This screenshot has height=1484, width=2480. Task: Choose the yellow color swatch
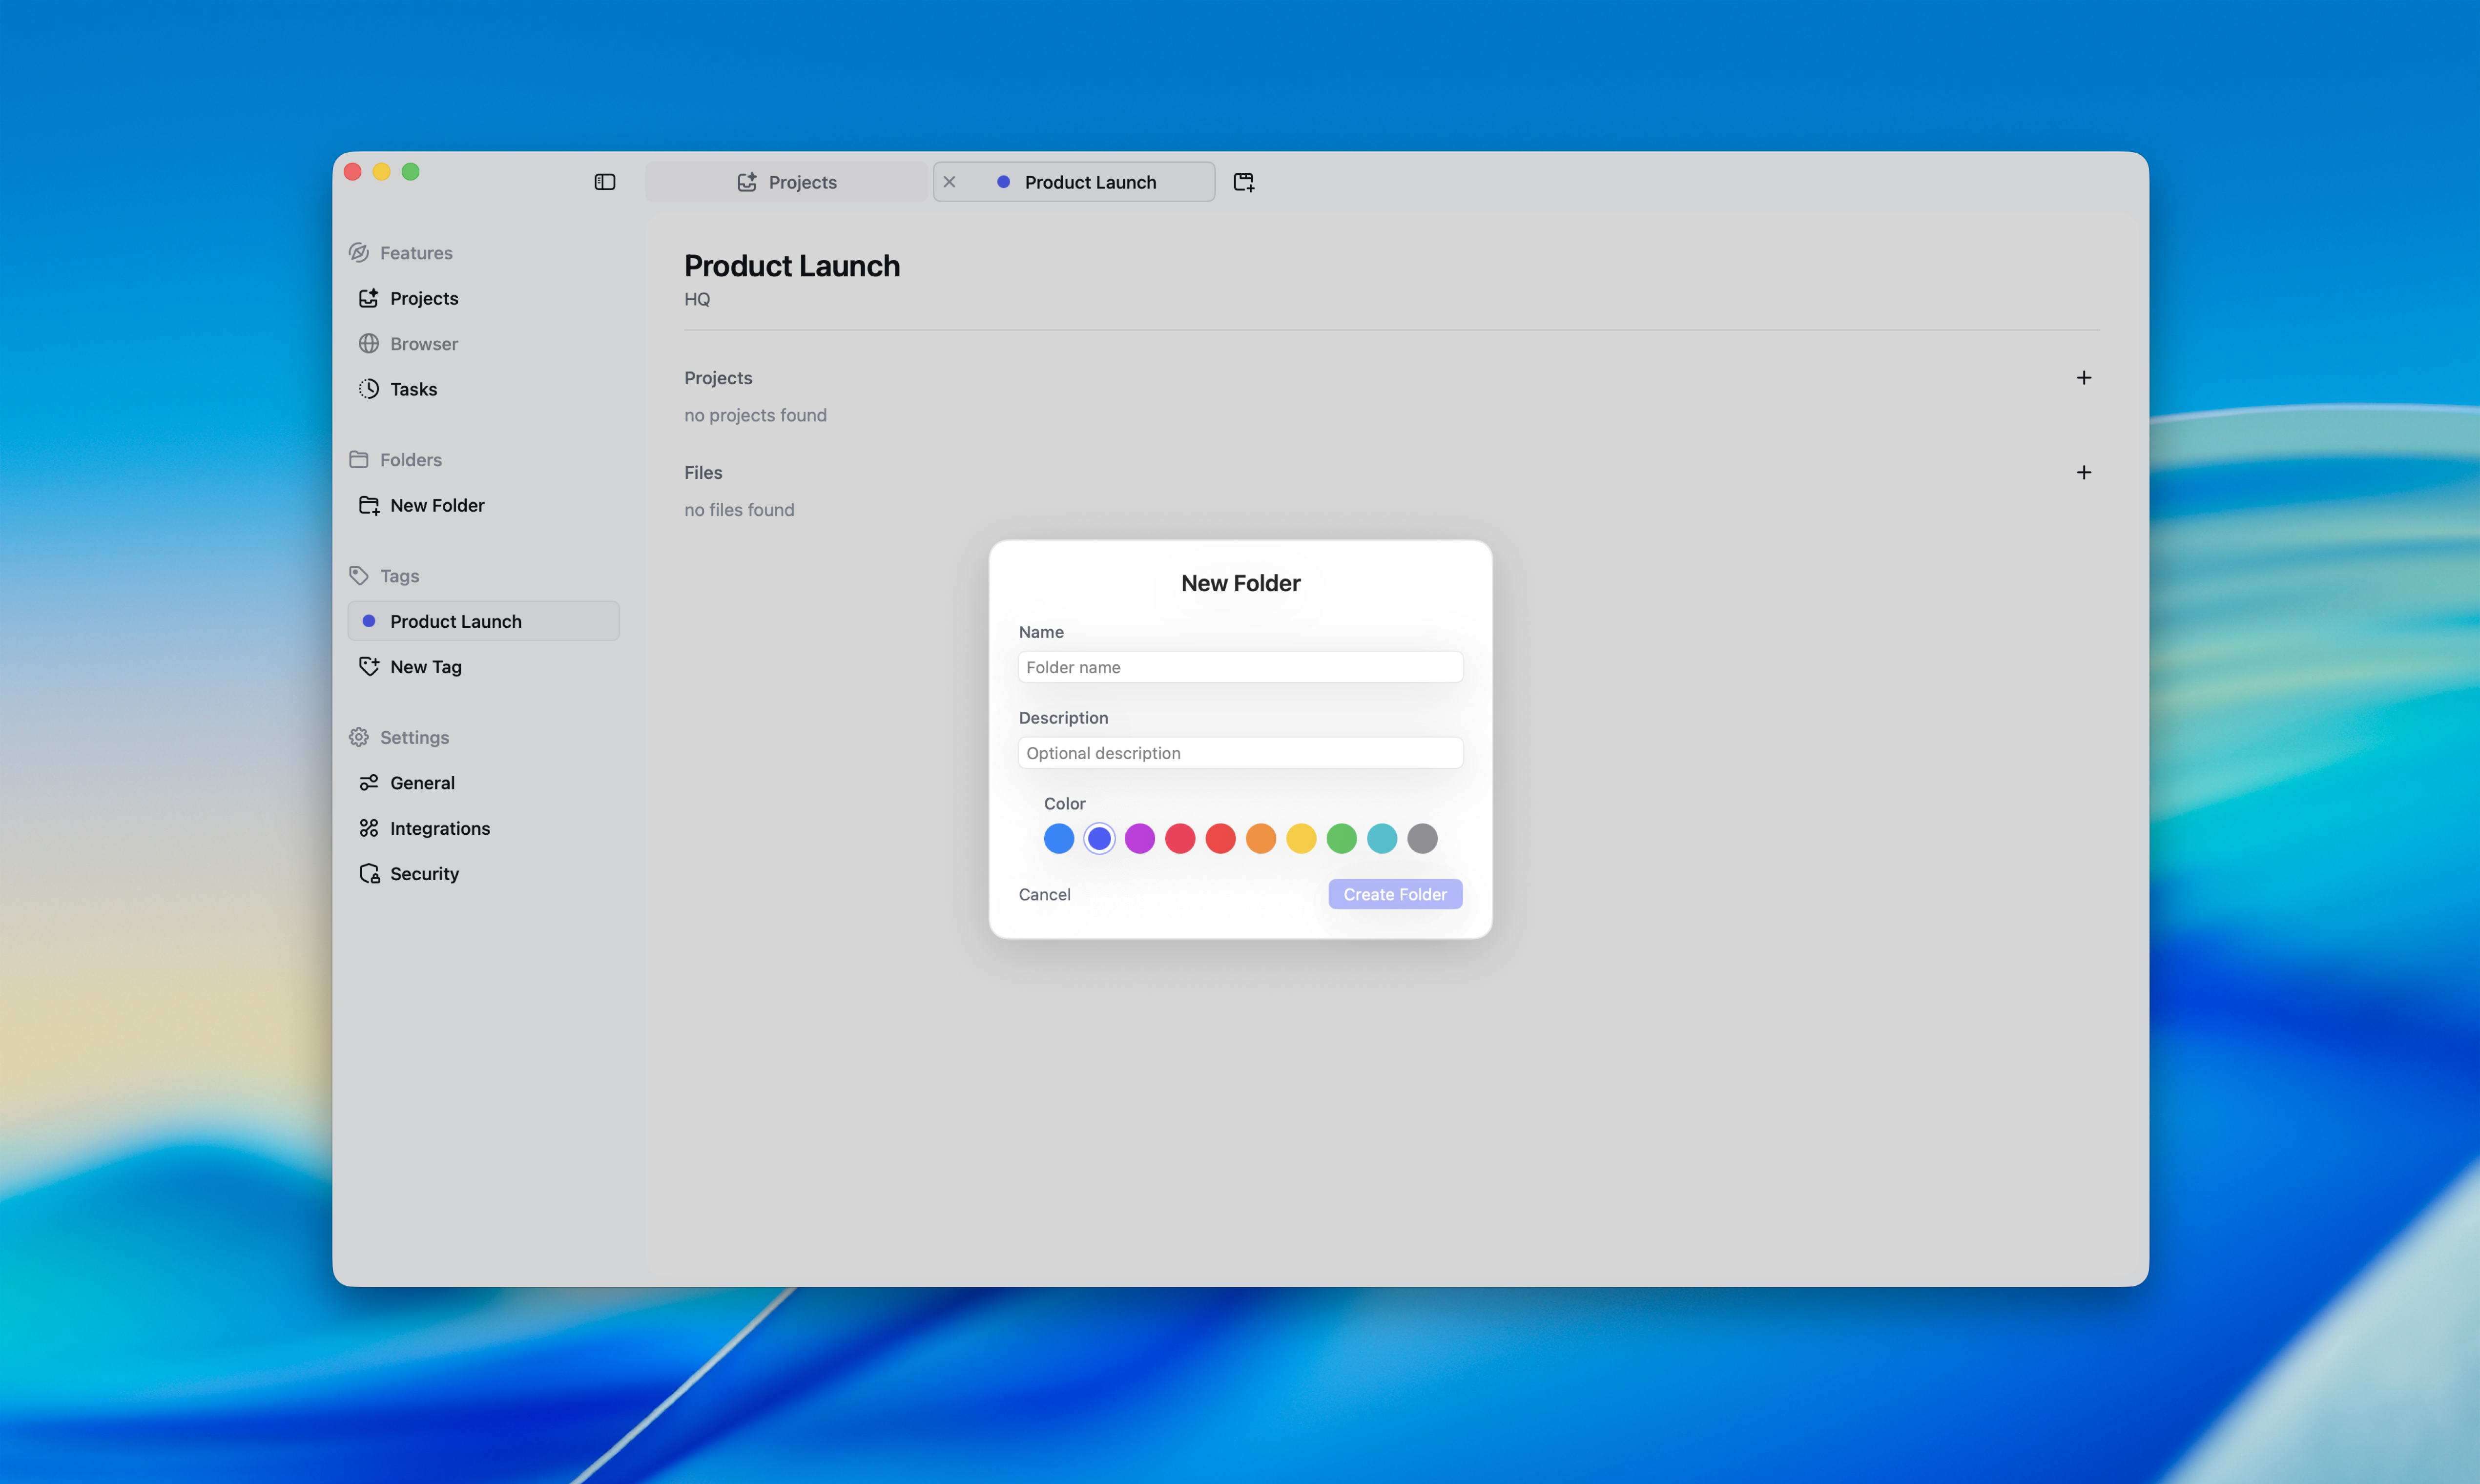[x=1301, y=839]
